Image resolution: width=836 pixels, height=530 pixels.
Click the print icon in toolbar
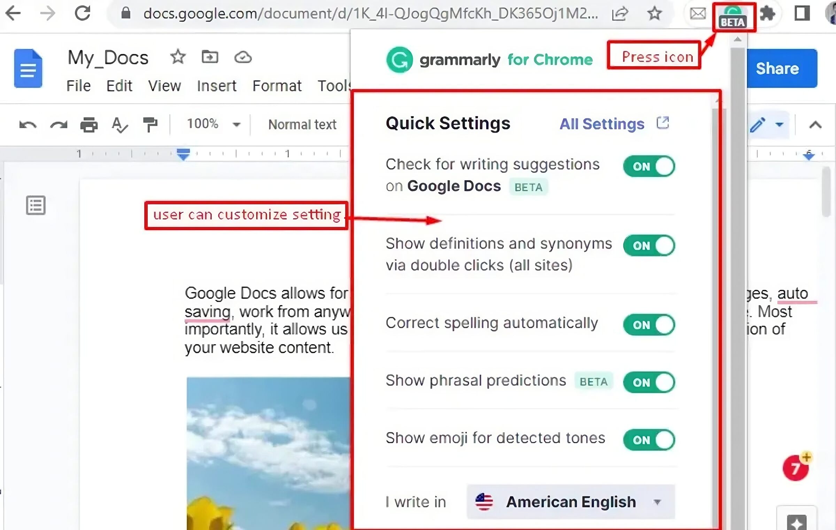(x=90, y=124)
